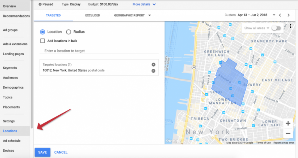Toggle the map areas switch
Image resolution: width=298 pixels, height=158 pixels.
point(276,28)
